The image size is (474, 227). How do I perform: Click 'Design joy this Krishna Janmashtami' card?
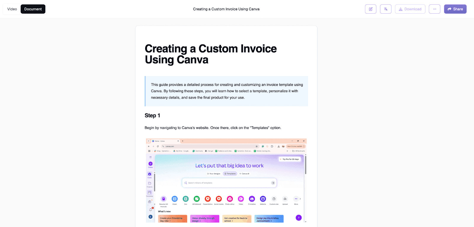[269, 219]
